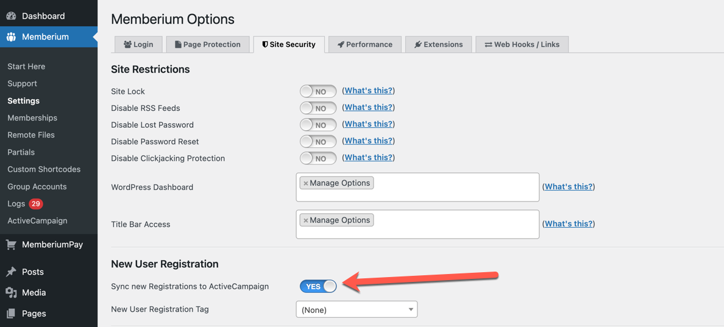Image resolution: width=724 pixels, height=327 pixels.
Task: Turn off Sync new Registrations to ActiveCampaign
Action: click(x=318, y=286)
